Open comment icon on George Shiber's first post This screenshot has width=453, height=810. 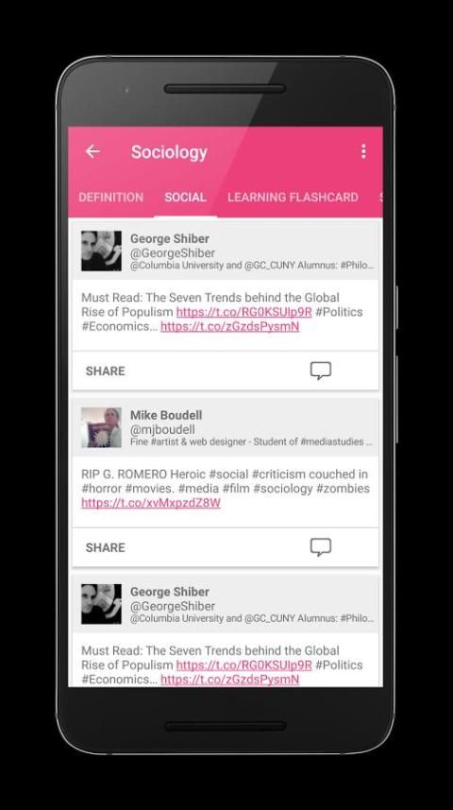320,371
